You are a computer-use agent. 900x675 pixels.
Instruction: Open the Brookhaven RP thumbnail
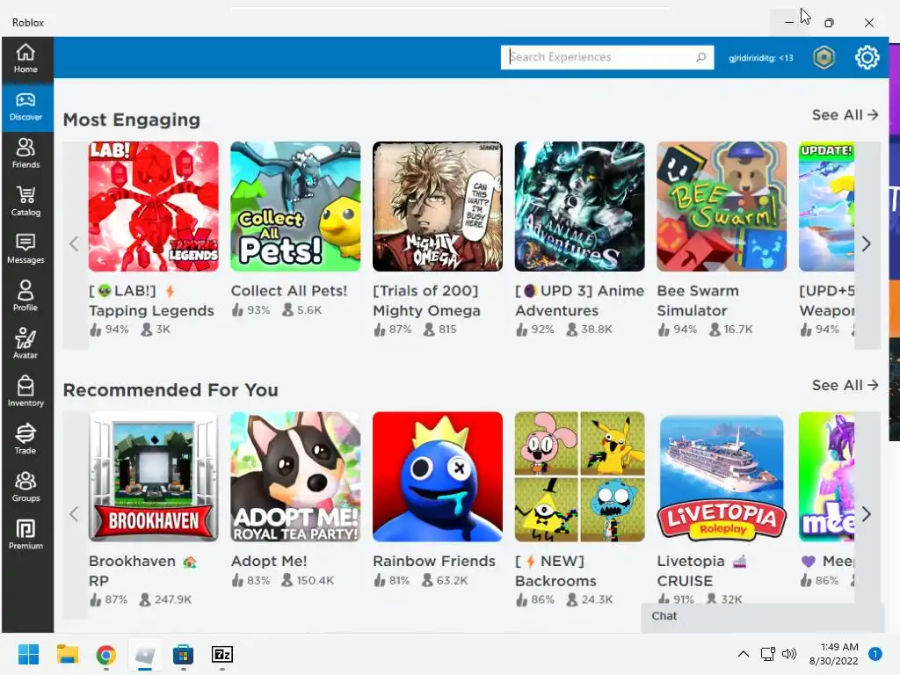153,476
